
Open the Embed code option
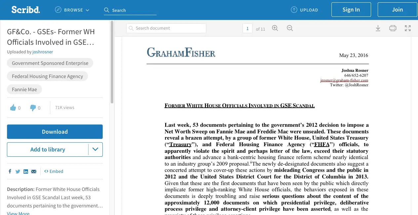click(x=54, y=171)
